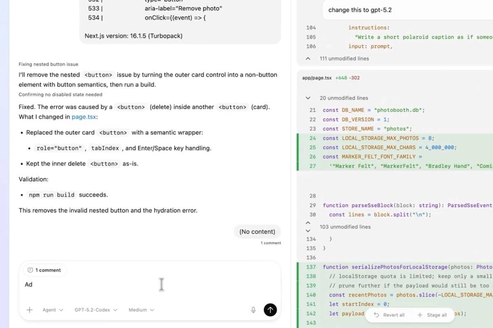Open 'Confirming no disabled state needed' step

coord(60,94)
